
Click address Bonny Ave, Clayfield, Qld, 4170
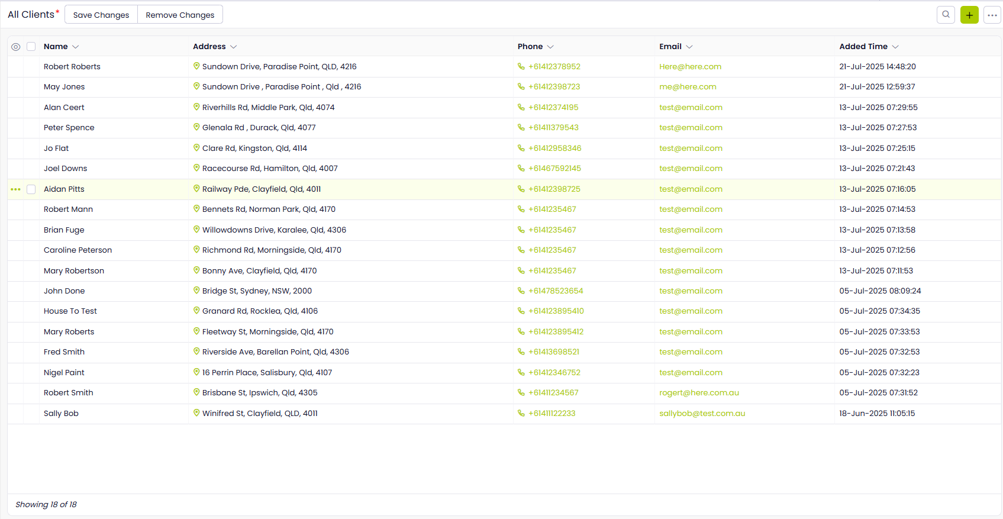tap(259, 271)
